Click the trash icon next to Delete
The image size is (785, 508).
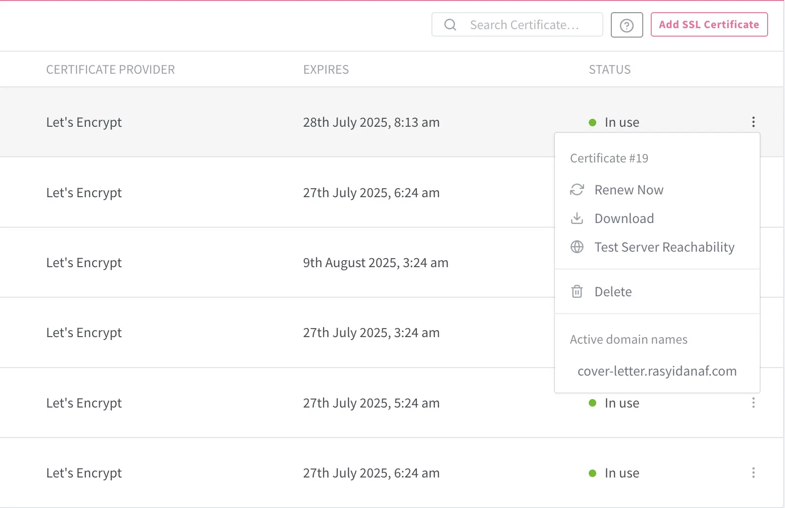[577, 292]
